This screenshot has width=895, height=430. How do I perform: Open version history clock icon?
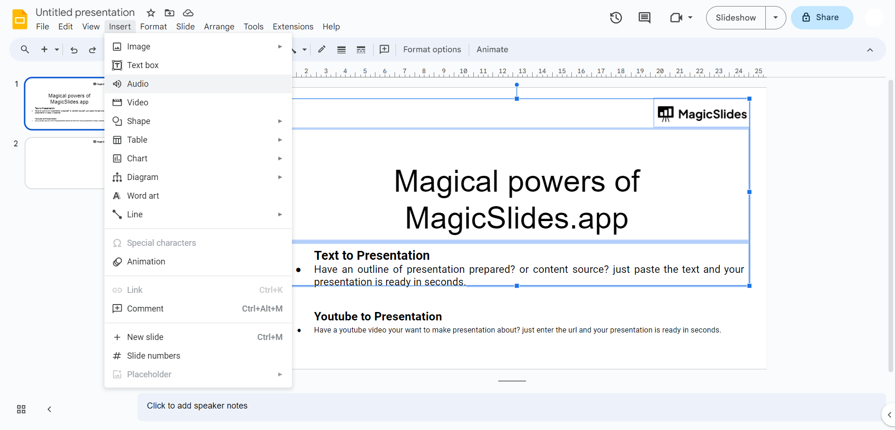616,18
